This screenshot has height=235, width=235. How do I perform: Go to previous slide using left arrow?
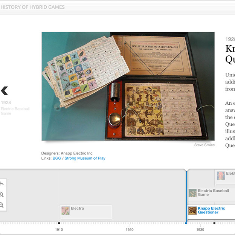[4, 91]
